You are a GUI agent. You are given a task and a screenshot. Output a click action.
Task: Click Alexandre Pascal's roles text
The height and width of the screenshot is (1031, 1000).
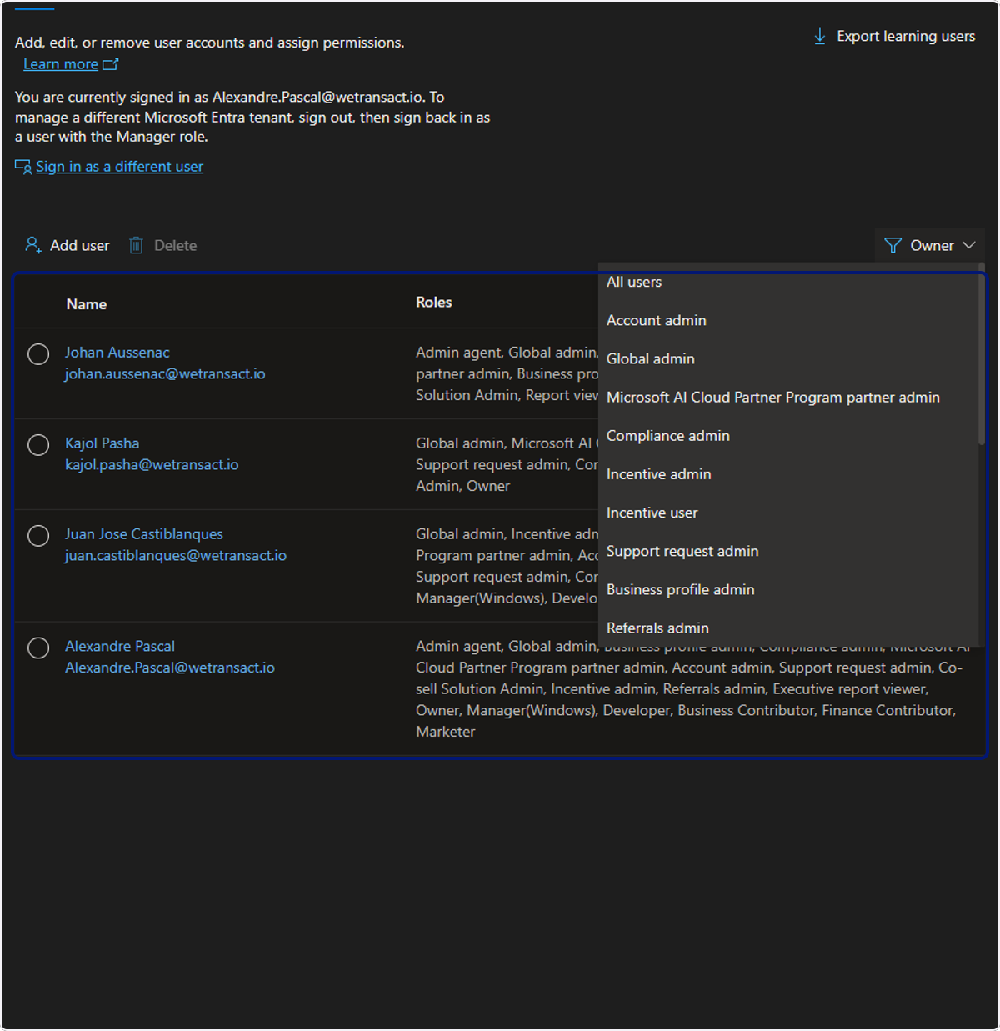pos(692,689)
